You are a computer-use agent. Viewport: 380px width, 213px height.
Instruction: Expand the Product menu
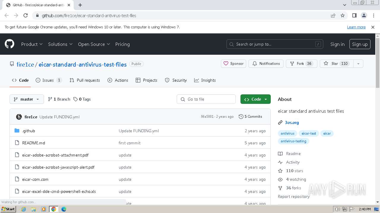tap(32, 44)
